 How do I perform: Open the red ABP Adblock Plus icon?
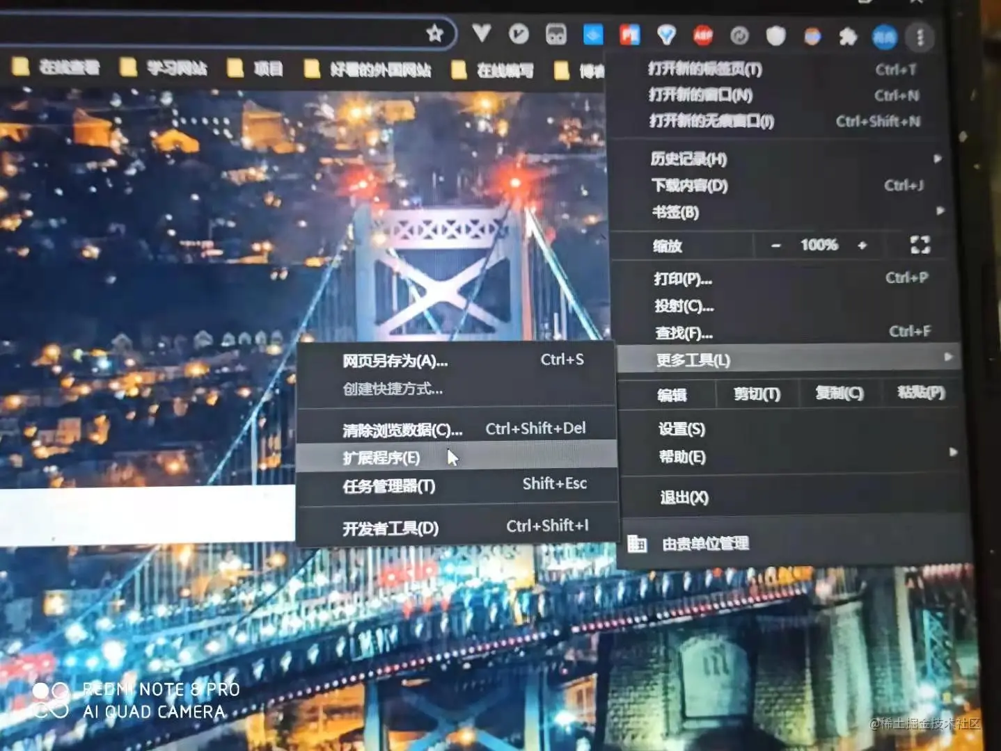click(703, 35)
